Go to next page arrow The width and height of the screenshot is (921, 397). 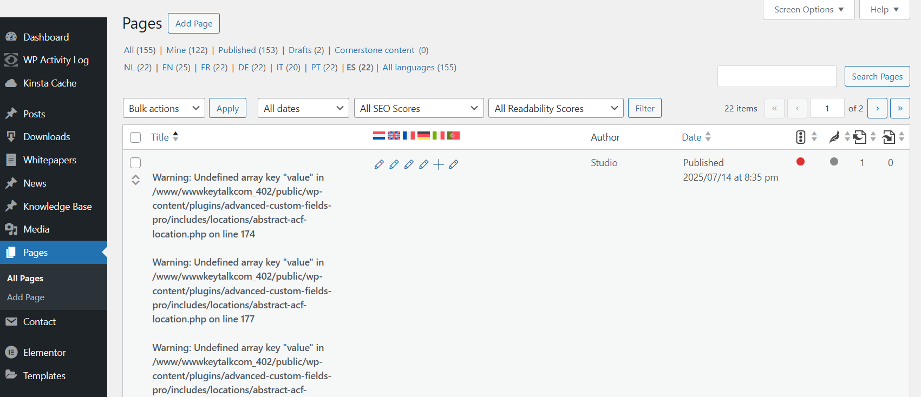point(877,108)
